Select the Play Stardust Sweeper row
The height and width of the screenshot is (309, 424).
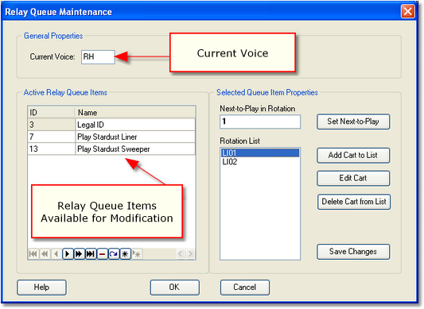point(111,149)
